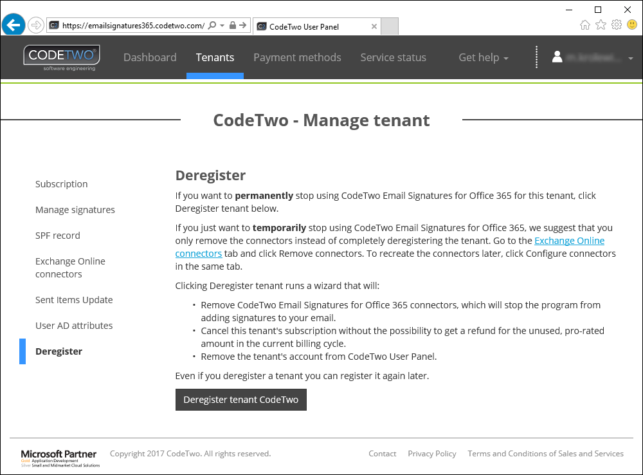Open User AD attributes in sidebar
The image size is (643, 475).
click(74, 326)
